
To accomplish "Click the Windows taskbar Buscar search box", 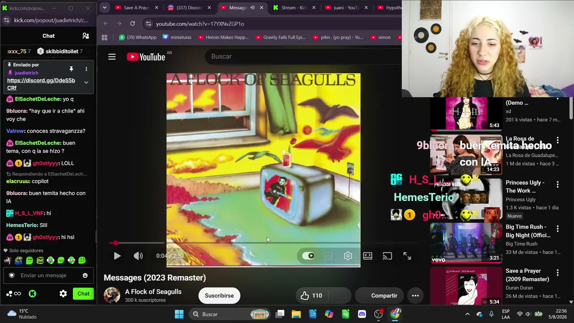I will pyautogui.click(x=230, y=314).
